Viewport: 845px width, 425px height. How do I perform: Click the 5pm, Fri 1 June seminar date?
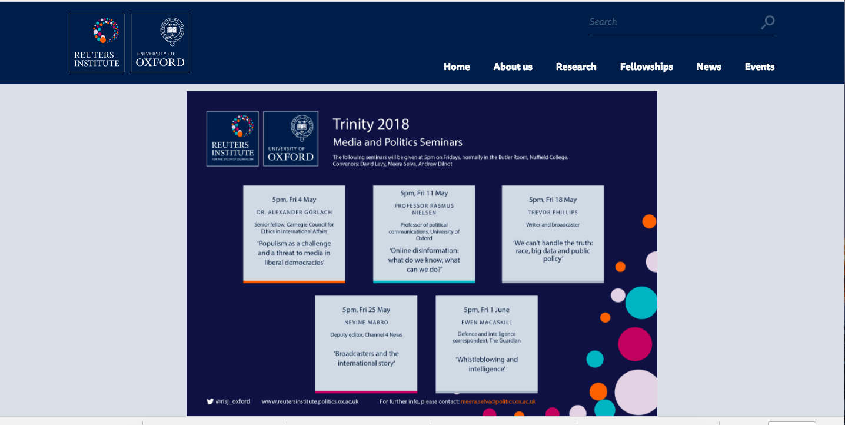[487, 310]
